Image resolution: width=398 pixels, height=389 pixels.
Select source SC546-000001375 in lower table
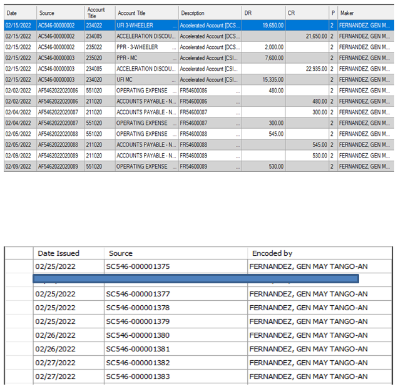tap(138, 266)
